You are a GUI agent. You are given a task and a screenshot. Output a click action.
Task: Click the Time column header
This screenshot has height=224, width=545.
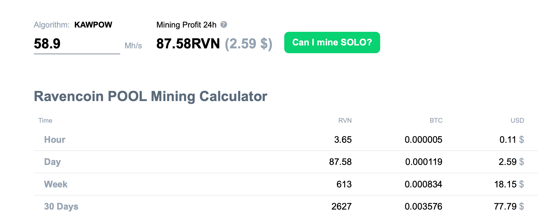tap(45, 121)
